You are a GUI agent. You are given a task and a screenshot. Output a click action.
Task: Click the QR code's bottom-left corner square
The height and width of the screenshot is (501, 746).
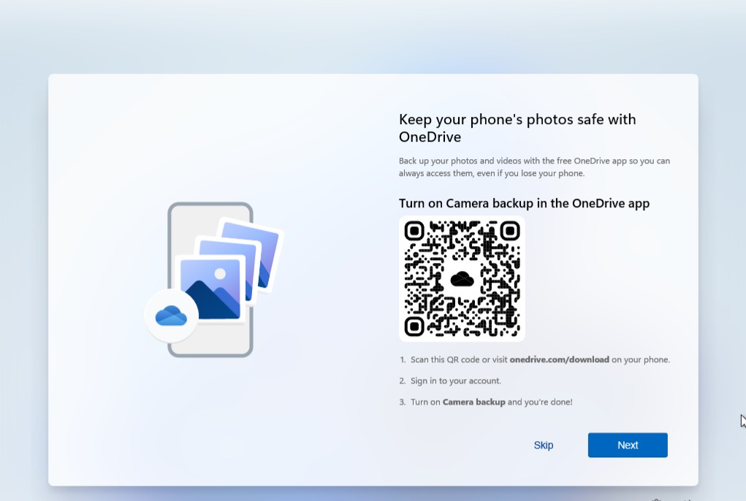tap(414, 326)
